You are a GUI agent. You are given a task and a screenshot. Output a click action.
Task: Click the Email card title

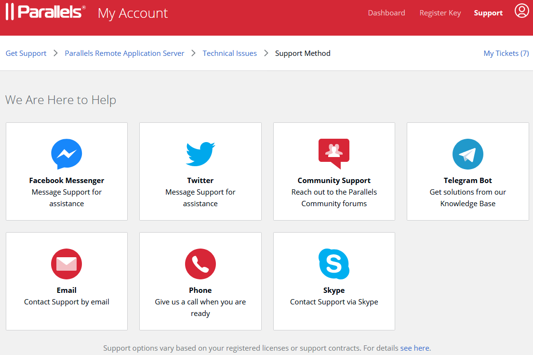(x=67, y=290)
